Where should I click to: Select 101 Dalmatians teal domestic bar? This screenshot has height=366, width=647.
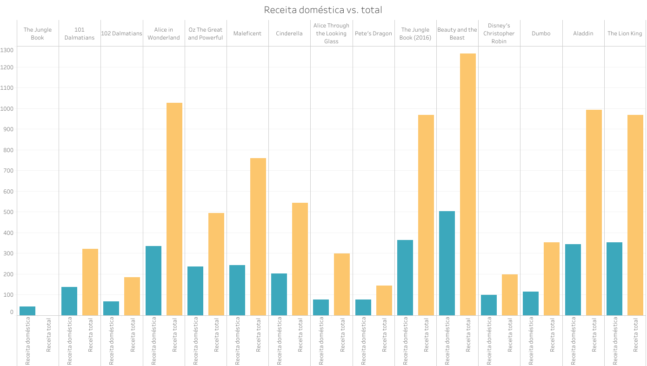[69, 301]
